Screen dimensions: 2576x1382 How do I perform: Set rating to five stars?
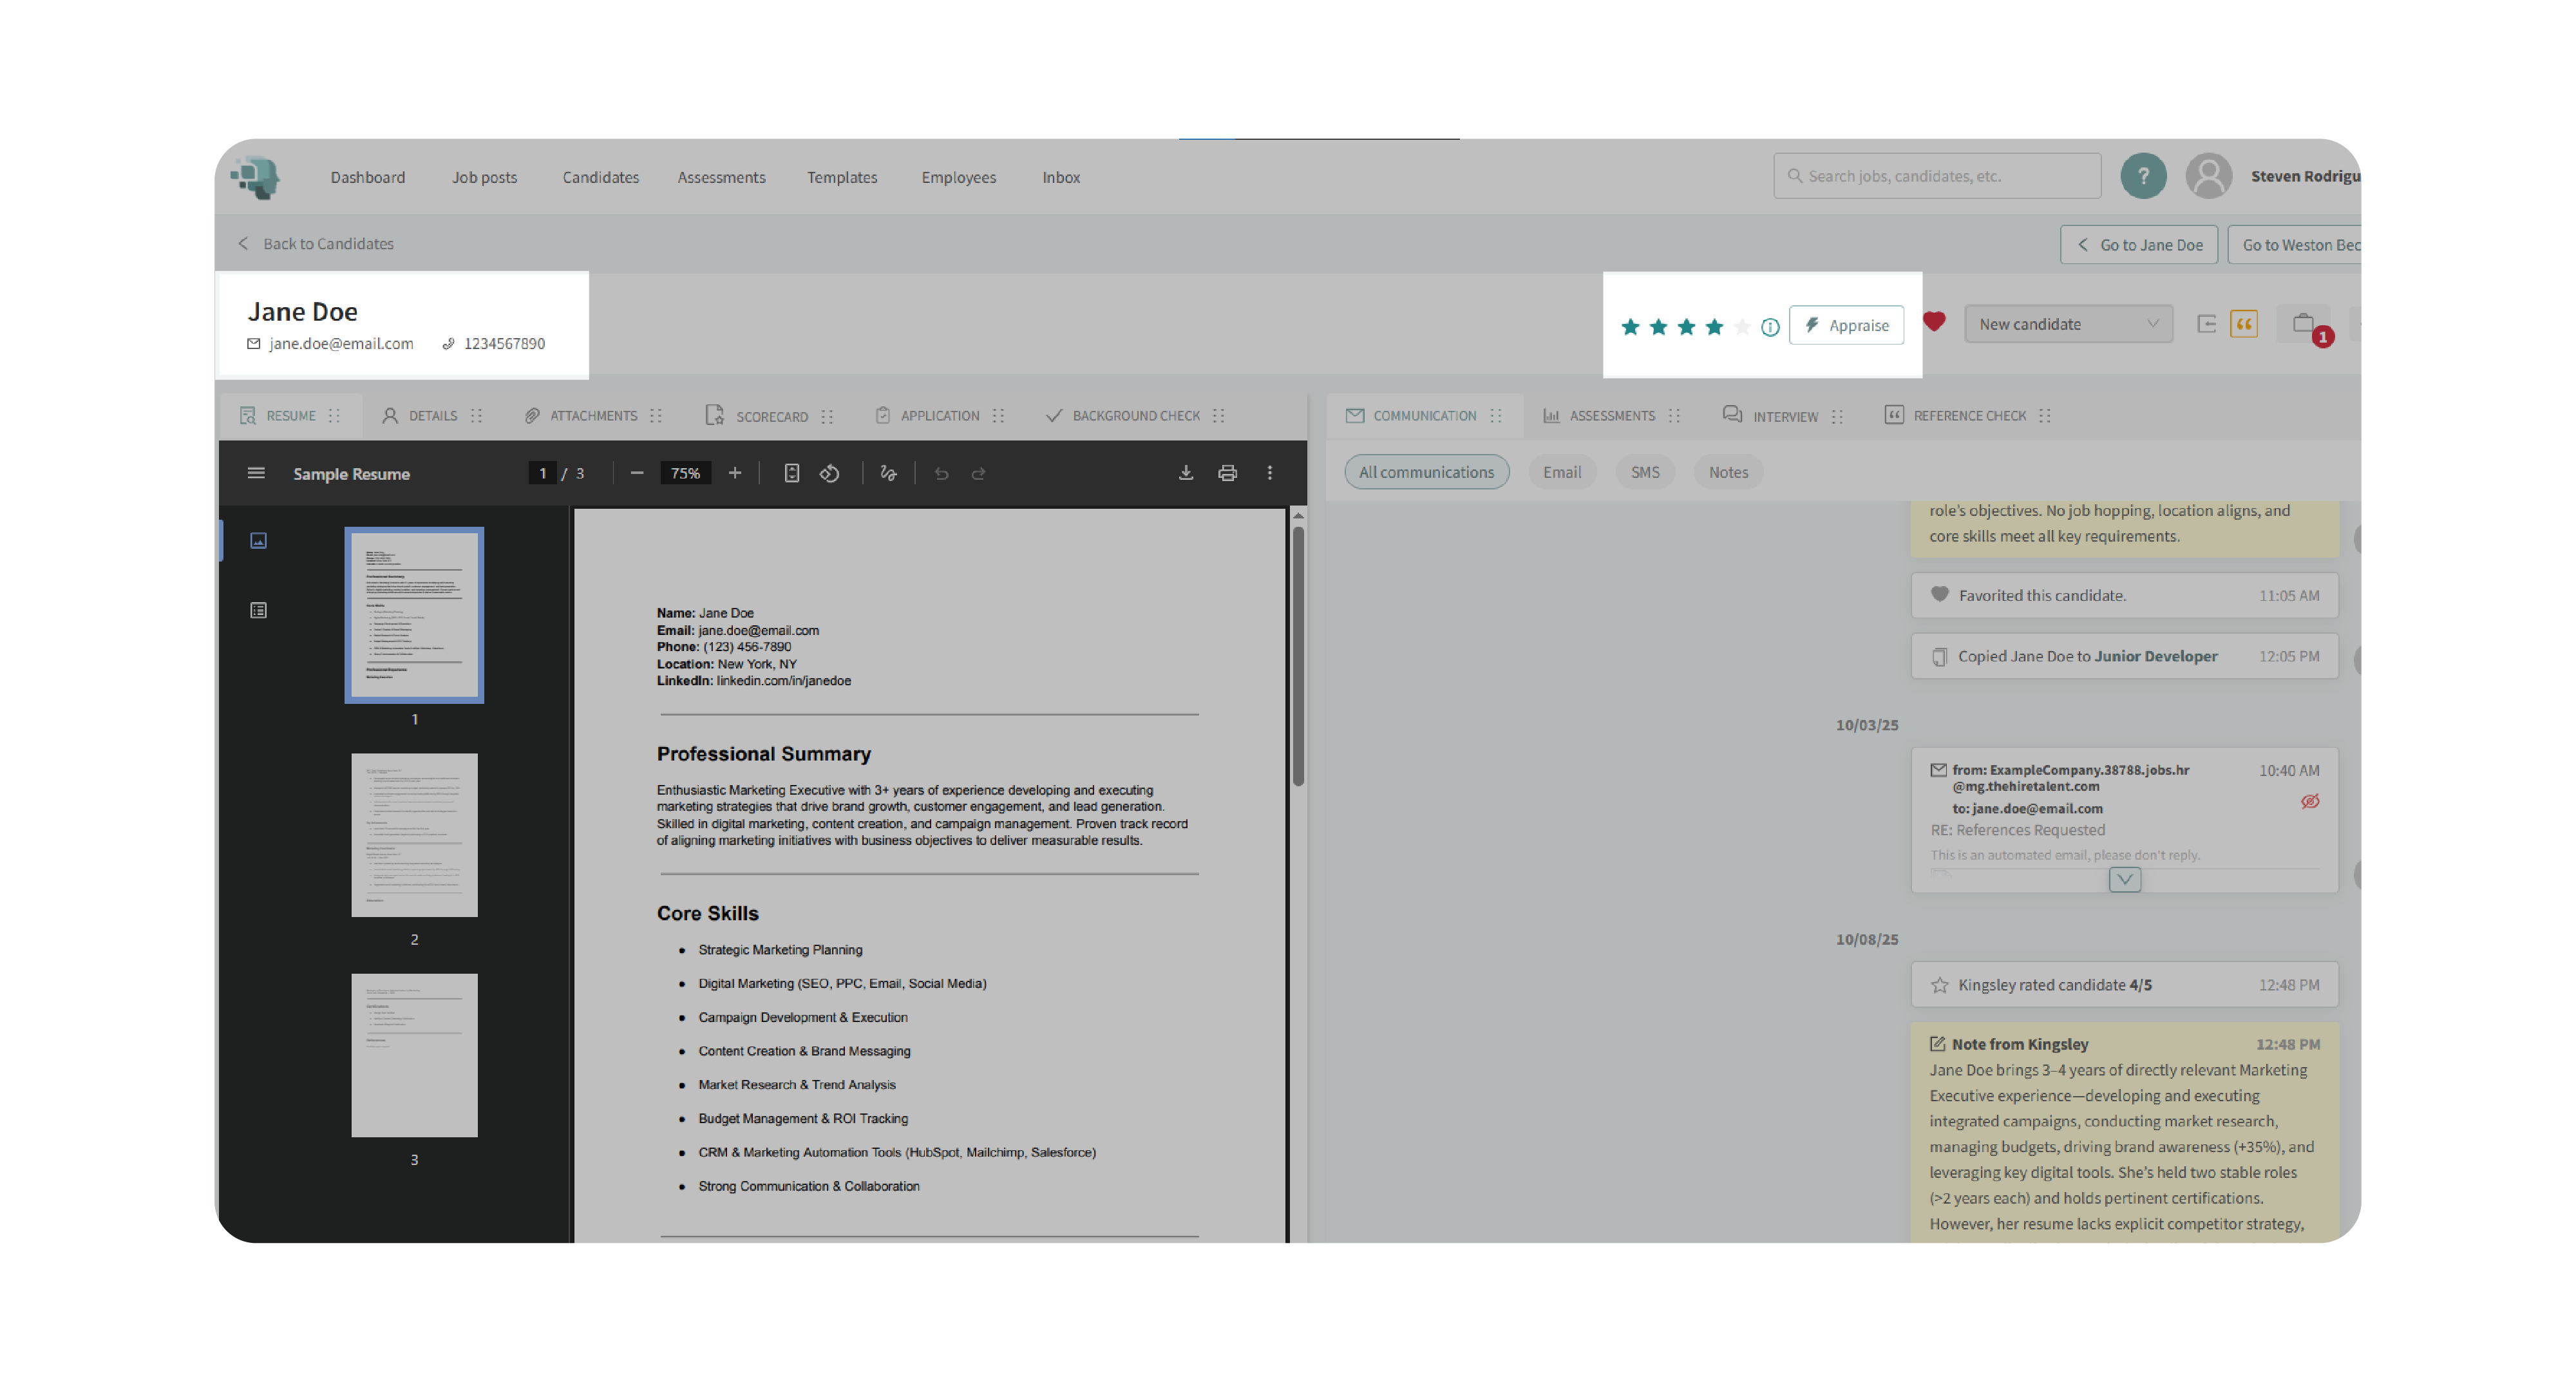click(x=1742, y=327)
